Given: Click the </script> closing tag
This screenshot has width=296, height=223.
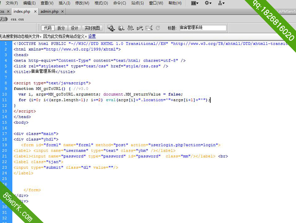Looking at the screenshot, I should pyautogui.click(x=25, y=111).
